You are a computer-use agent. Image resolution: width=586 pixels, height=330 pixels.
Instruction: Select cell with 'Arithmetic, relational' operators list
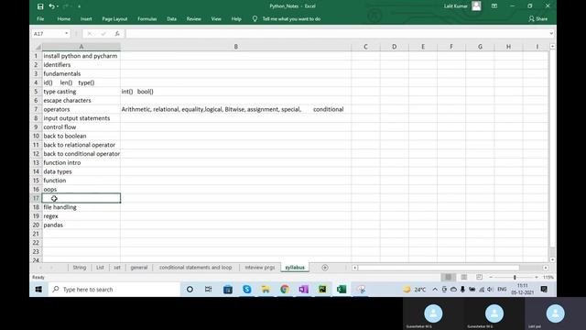[x=236, y=109]
